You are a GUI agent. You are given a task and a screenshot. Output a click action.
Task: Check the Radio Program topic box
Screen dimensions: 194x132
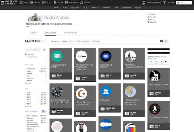25,116
